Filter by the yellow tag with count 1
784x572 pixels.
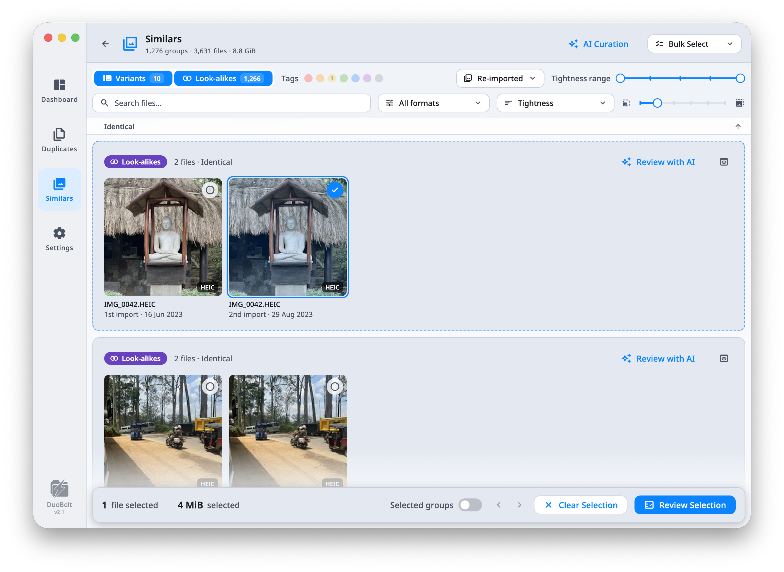332,78
